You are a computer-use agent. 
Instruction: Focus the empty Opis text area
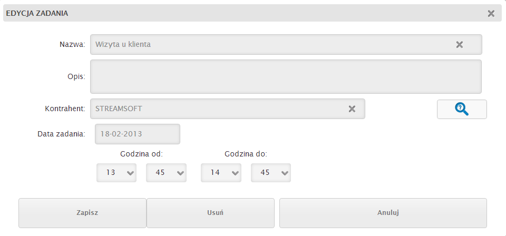click(x=286, y=77)
